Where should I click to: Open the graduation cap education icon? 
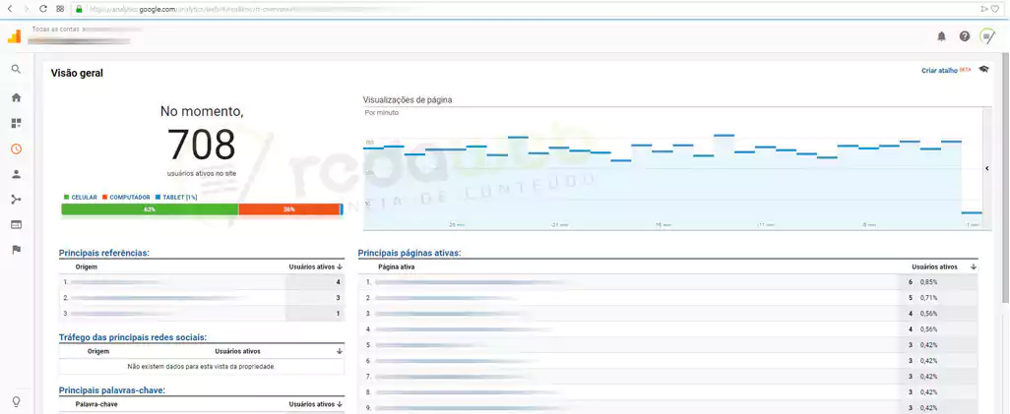point(983,70)
